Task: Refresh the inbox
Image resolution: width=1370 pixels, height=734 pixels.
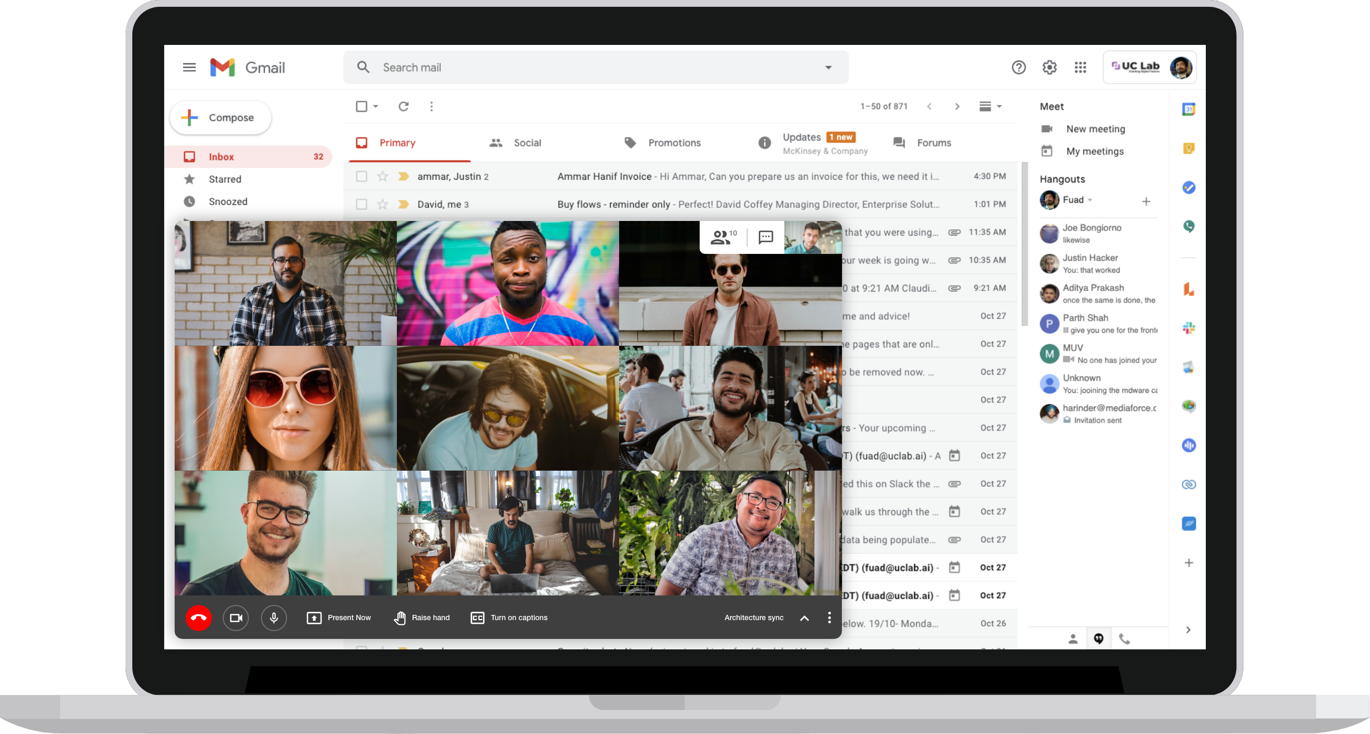Action: click(x=404, y=106)
